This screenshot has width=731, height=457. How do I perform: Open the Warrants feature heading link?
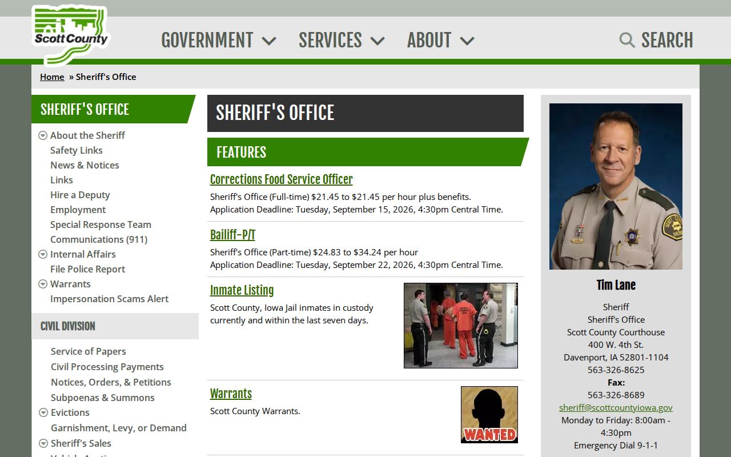pyautogui.click(x=231, y=394)
